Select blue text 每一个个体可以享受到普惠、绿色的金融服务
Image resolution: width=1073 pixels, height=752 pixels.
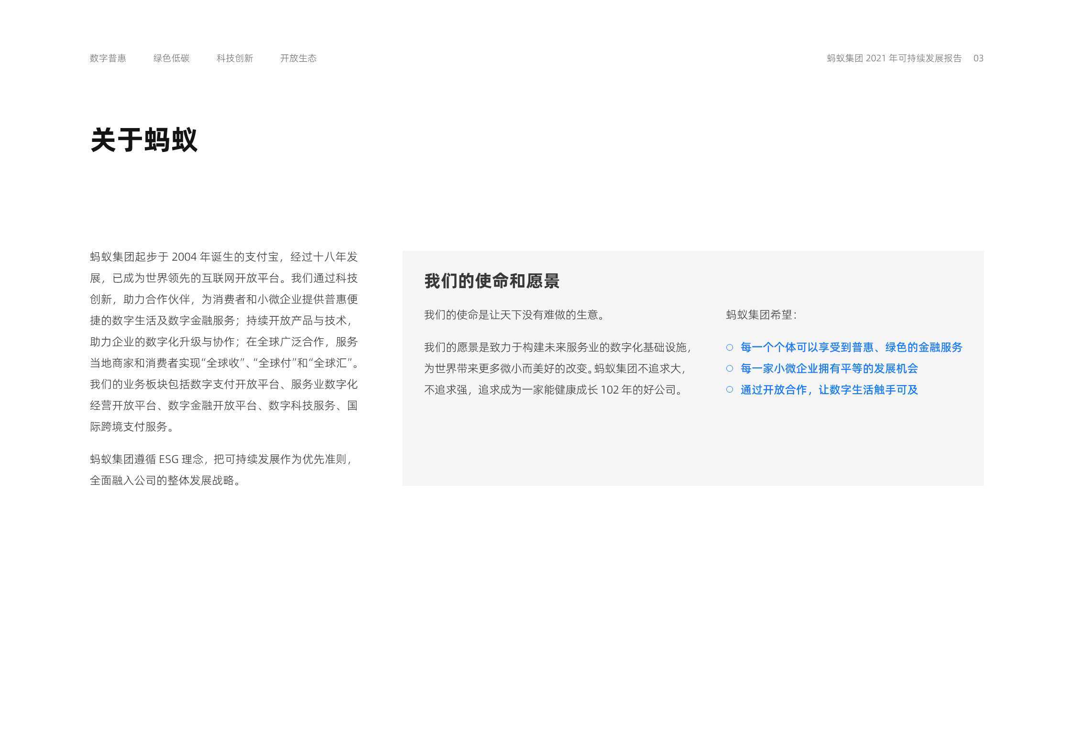(x=851, y=347)
